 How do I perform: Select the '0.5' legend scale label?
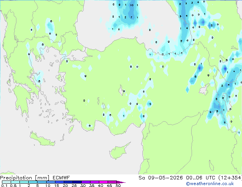coord(13,185)
